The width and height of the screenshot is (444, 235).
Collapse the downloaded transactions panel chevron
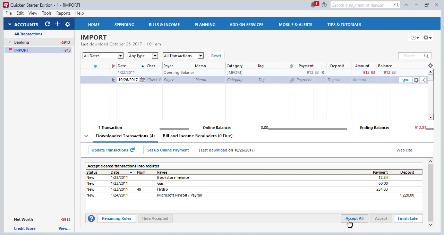(x=86, y=136)
